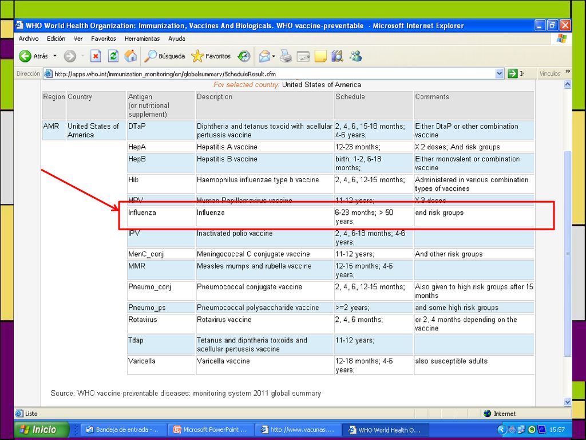This screenshot has height=440, width=586.
Task: Expand the address bar dropdown arrow
Action: point(499,74)
